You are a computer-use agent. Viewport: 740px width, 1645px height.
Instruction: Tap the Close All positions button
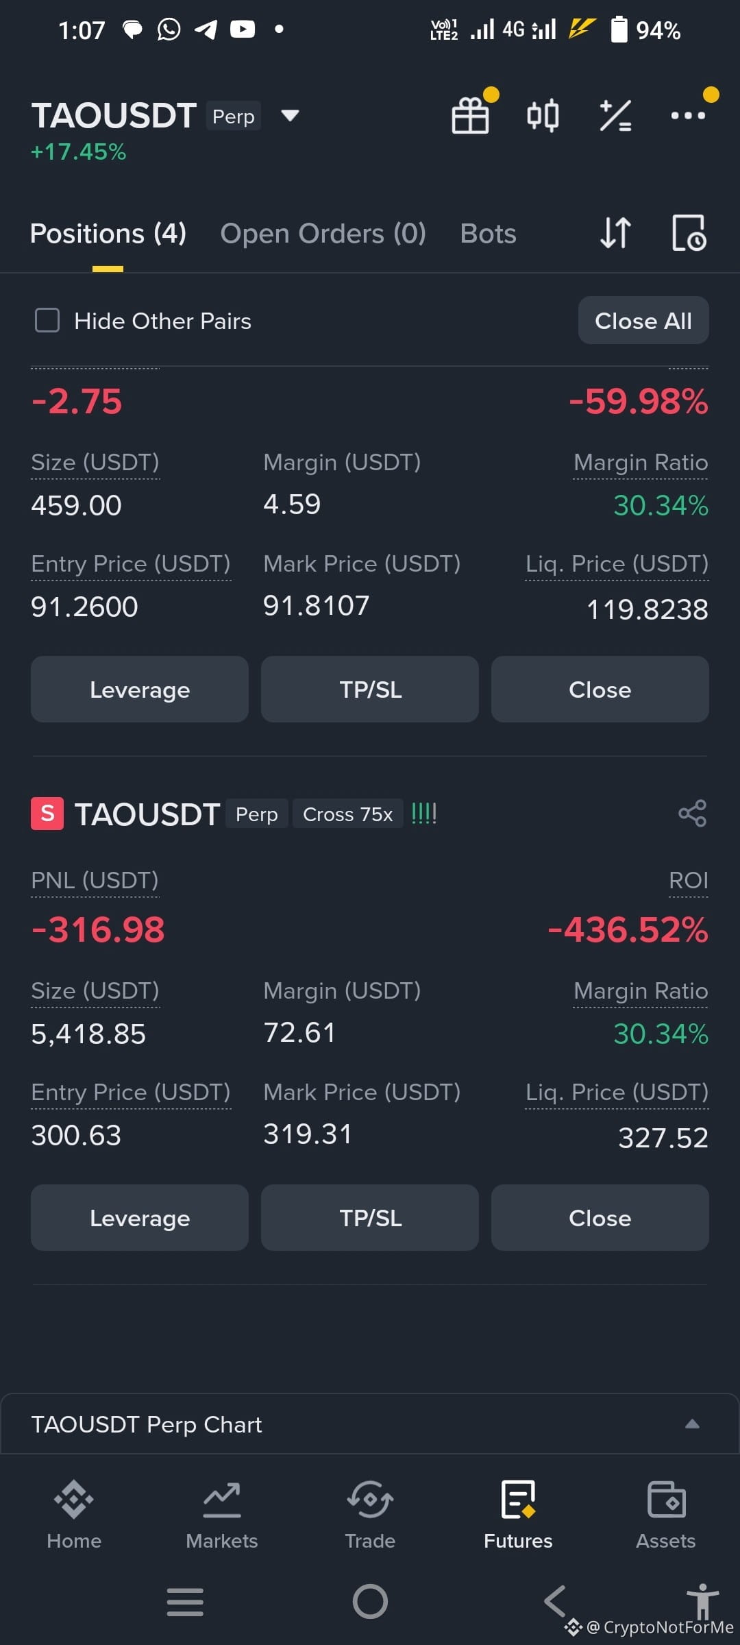(643, 320)
